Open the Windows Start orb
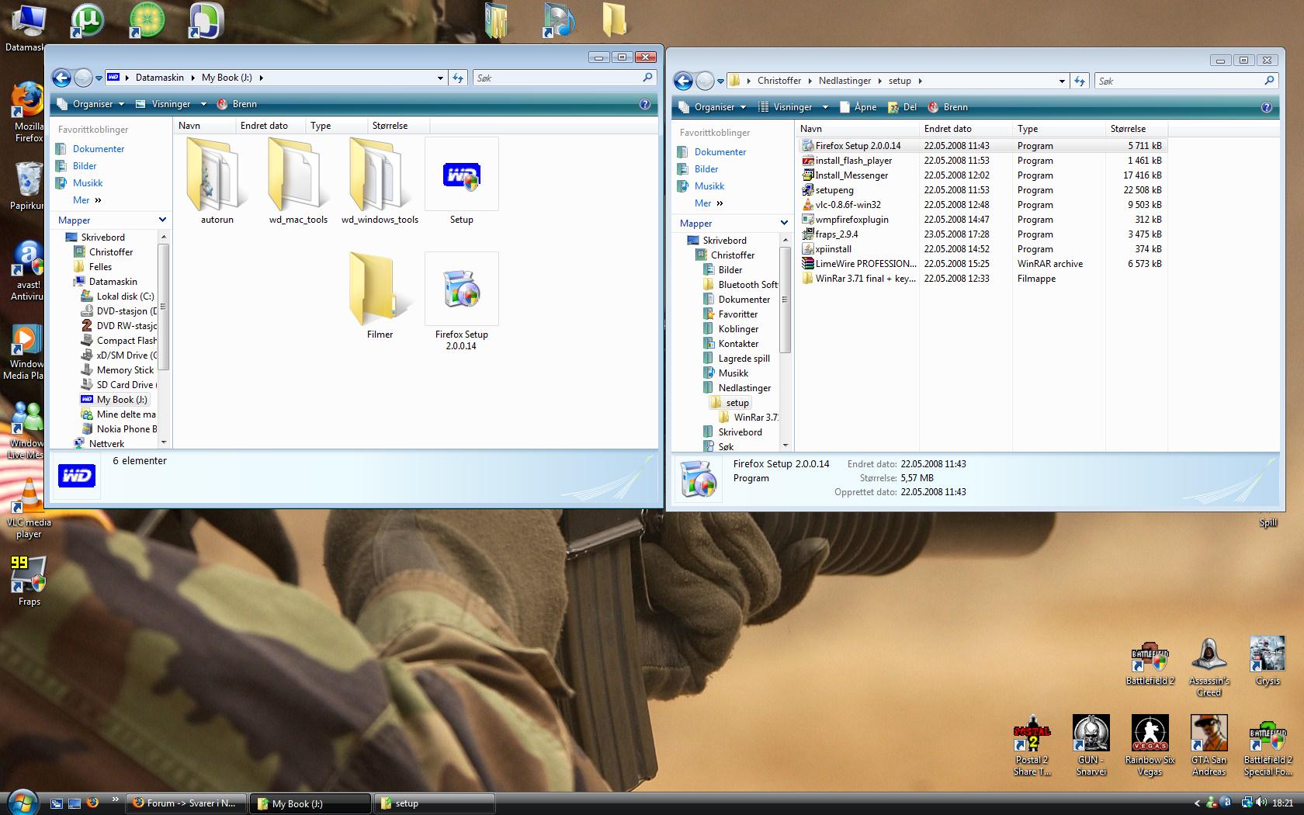 pyautogui.click(x=21, y=801)
